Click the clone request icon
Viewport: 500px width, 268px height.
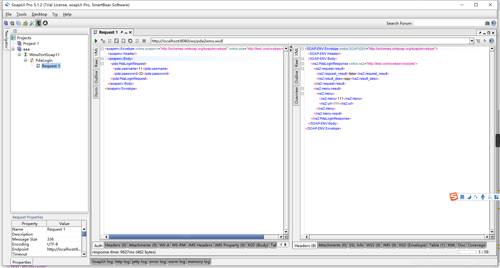[130, 41]
